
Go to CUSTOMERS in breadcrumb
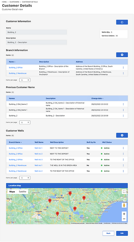tap(14, 2)
